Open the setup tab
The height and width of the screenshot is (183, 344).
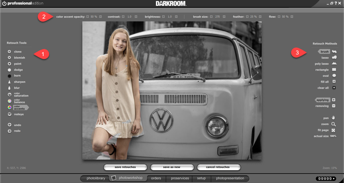click(x=201, y=178)
